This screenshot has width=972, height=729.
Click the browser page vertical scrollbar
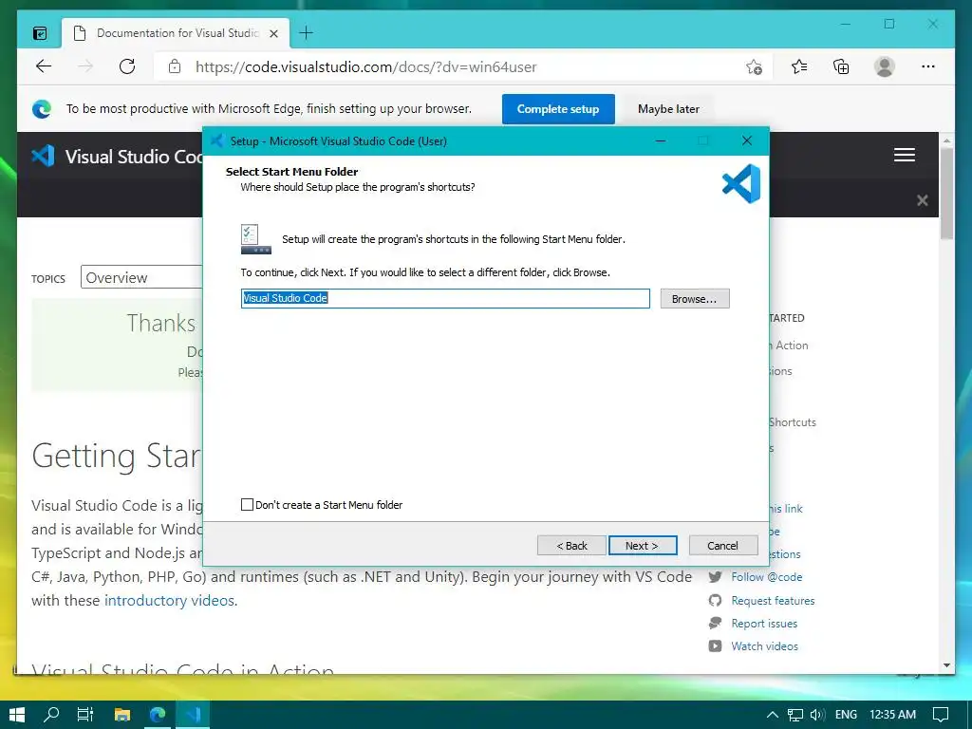coord(946,194)
